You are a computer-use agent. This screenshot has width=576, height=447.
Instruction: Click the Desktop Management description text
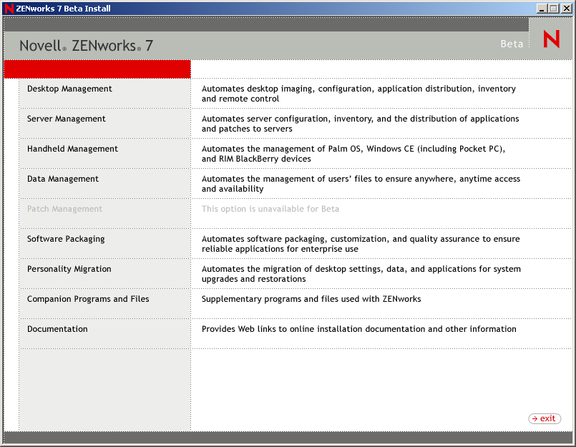(358, 94)
